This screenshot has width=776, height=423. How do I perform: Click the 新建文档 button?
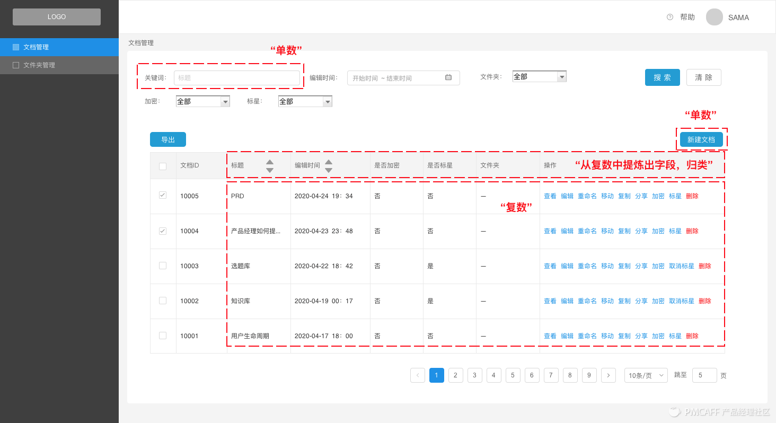click(x=701, y=139)
